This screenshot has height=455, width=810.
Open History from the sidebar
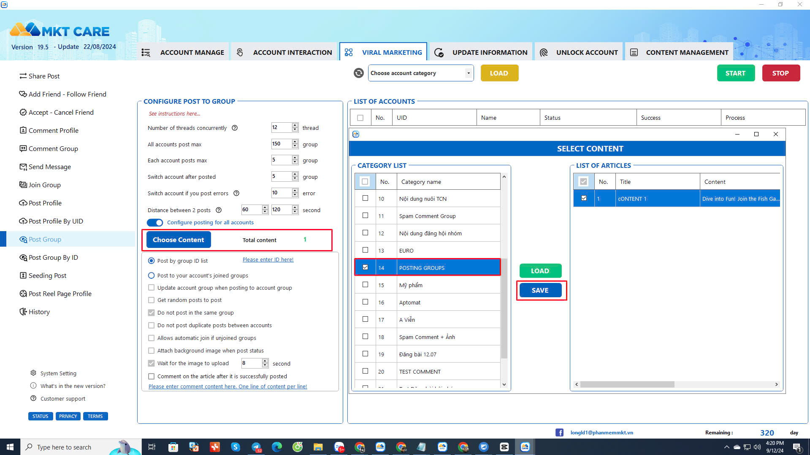pos(39,312)
